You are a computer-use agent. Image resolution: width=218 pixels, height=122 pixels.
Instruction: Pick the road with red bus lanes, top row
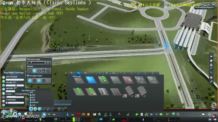tap(128, 80)
